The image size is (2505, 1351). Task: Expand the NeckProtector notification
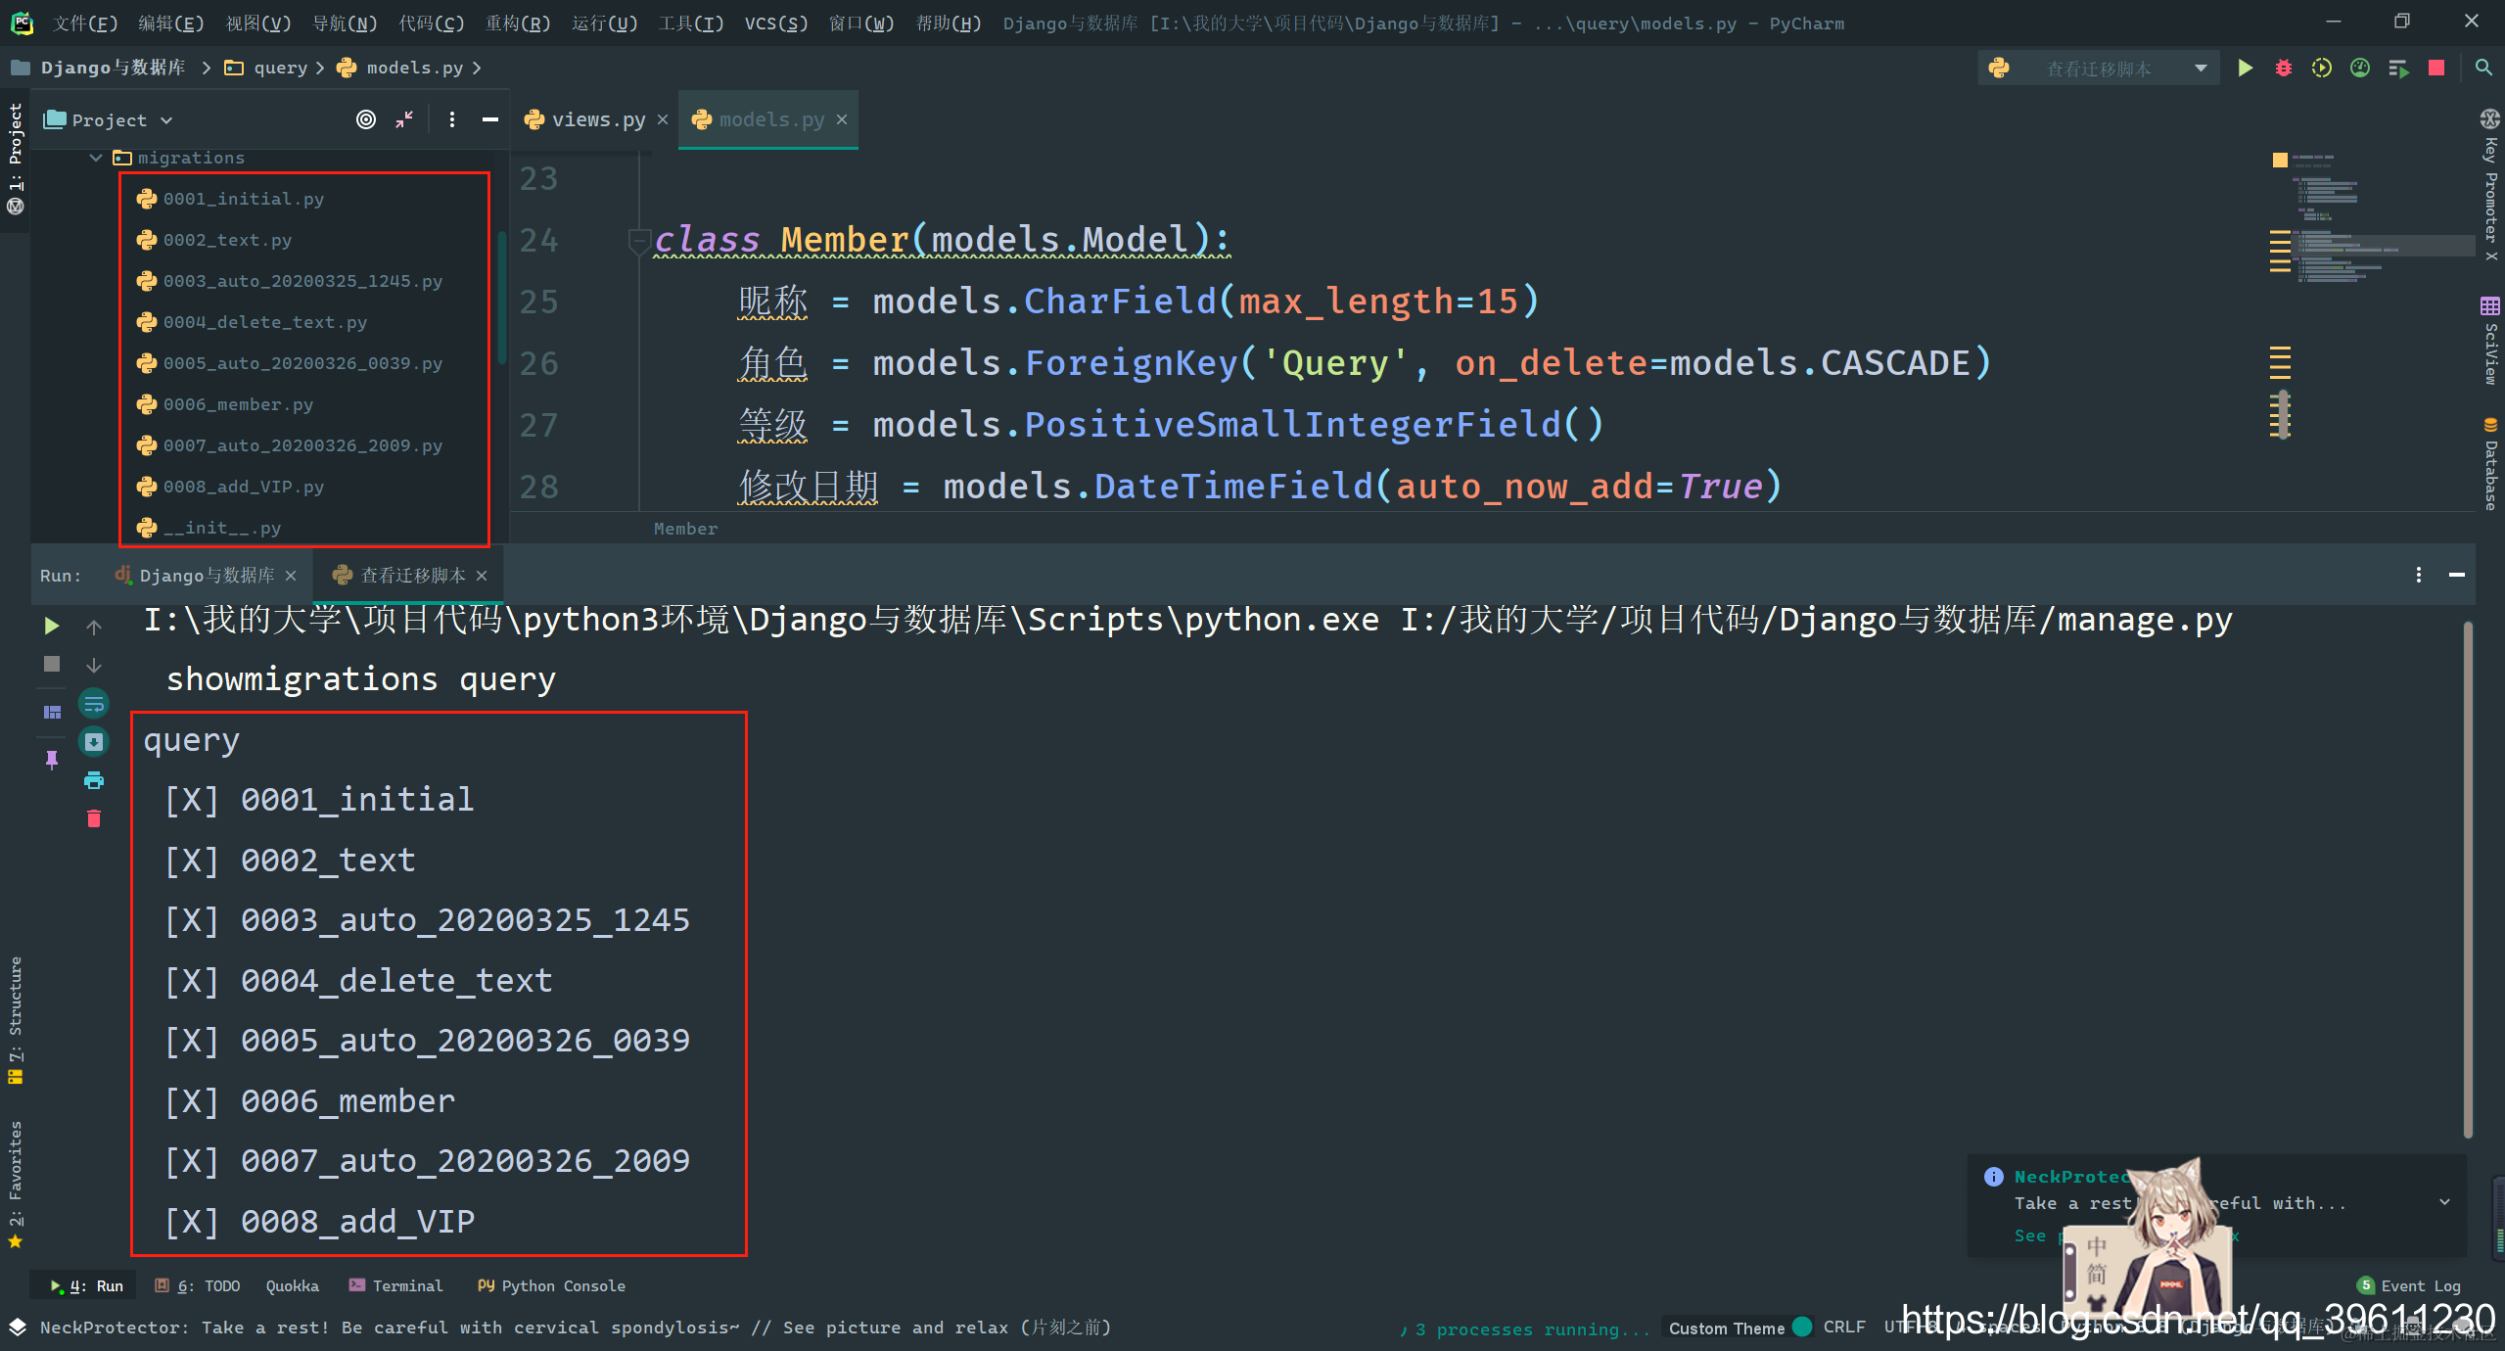click(x=2444, y=1202)
